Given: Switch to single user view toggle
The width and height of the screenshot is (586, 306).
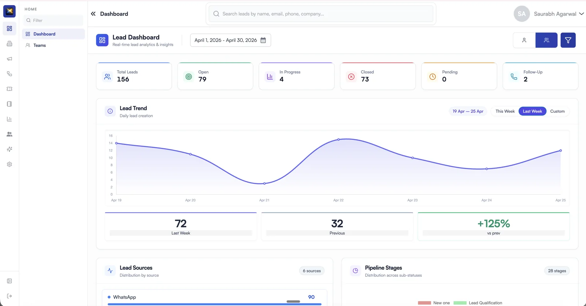Looking at the screenshot, I should 524,40.
